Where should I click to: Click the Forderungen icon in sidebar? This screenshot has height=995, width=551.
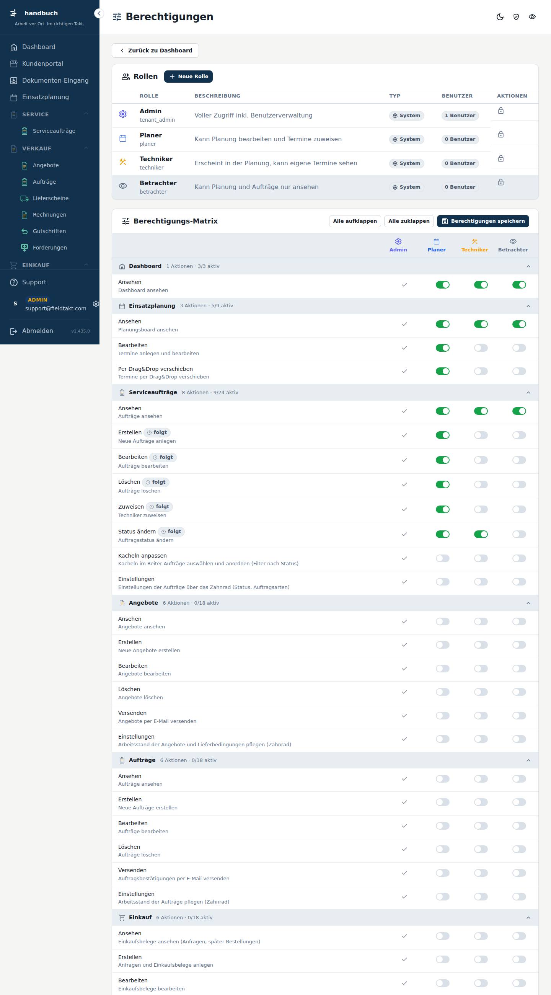24,248
